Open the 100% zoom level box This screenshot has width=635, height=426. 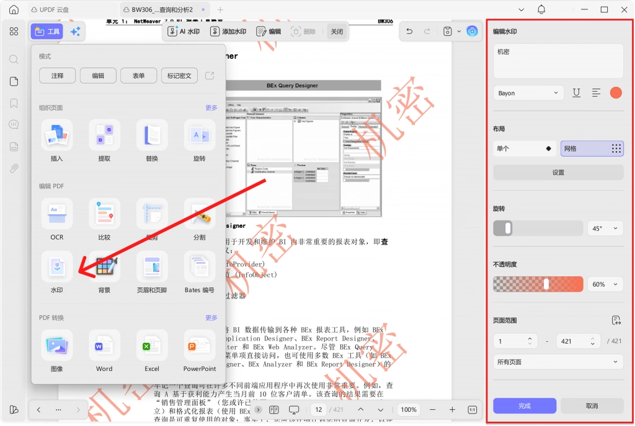408,410
